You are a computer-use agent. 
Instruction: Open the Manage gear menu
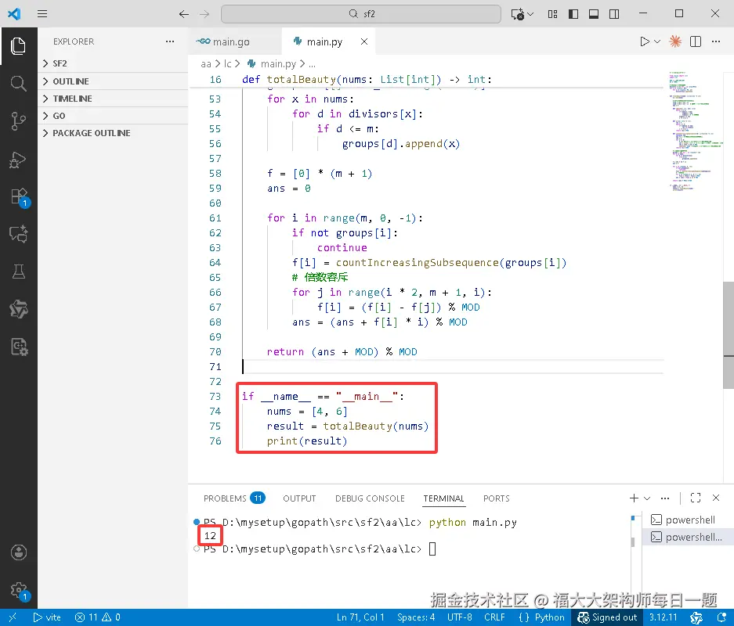coord(20,591)
